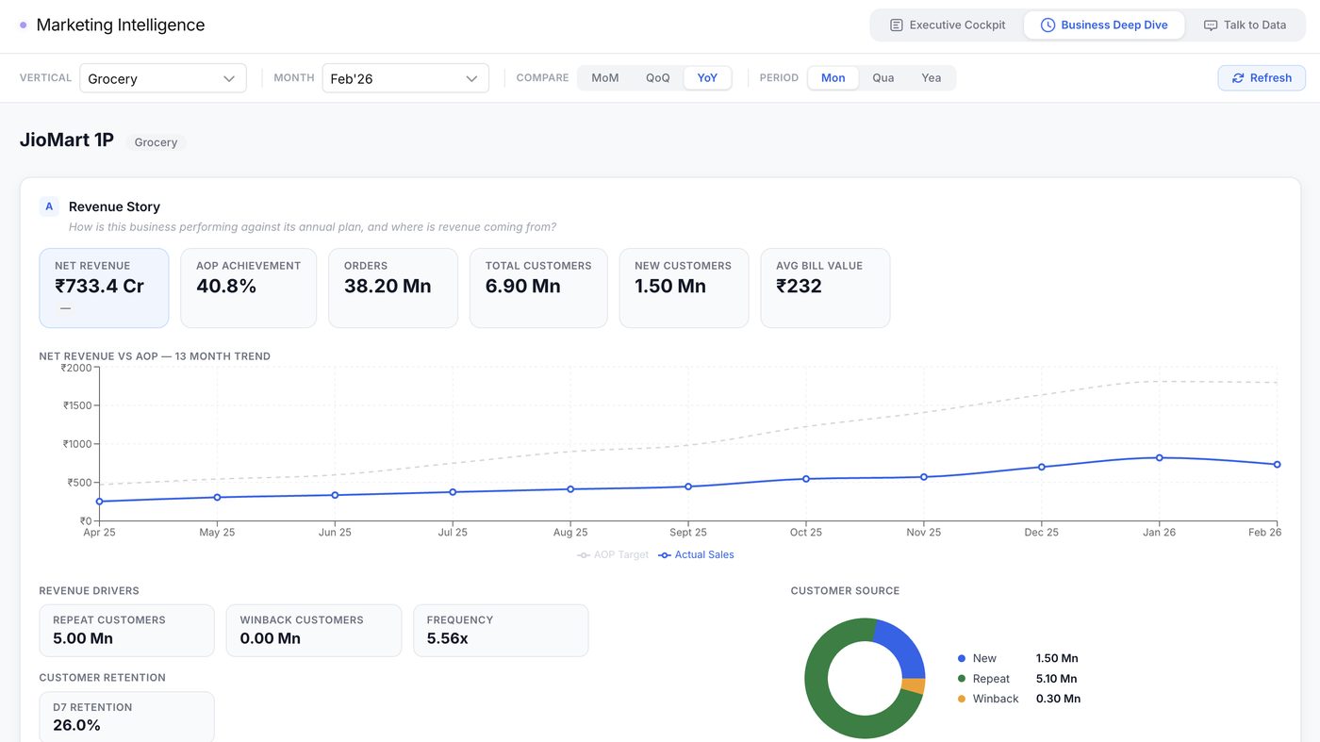Click the Marketing Intelligence title
The image size is (1320, 742).
tap(121, 25)
